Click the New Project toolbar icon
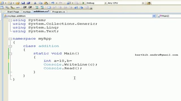 coord(2,3)
